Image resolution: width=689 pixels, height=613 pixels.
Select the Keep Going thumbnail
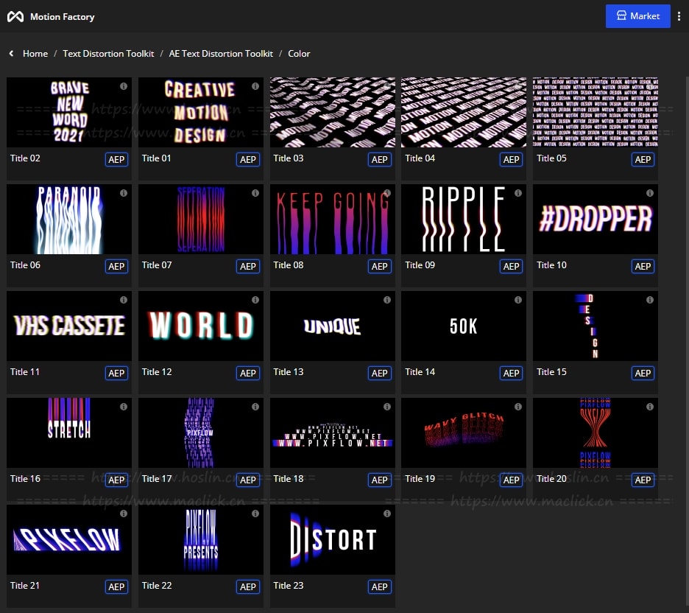click(x=333, y=219)
